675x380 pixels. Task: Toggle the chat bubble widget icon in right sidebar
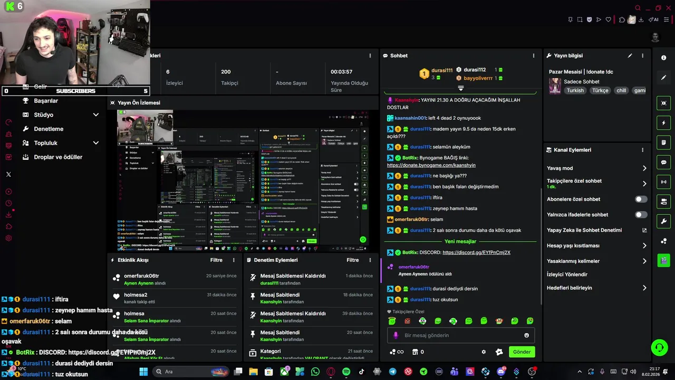pyautogui.click(x=663, y=162)
